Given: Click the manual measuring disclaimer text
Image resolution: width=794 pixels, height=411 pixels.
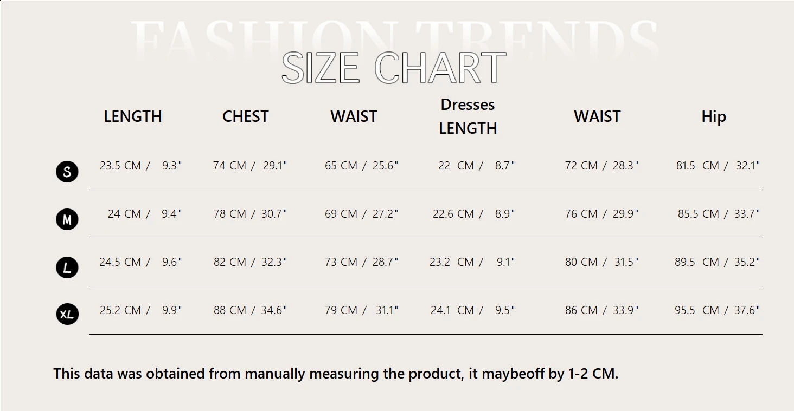Looking at the screenshot, I should [336, 374].
